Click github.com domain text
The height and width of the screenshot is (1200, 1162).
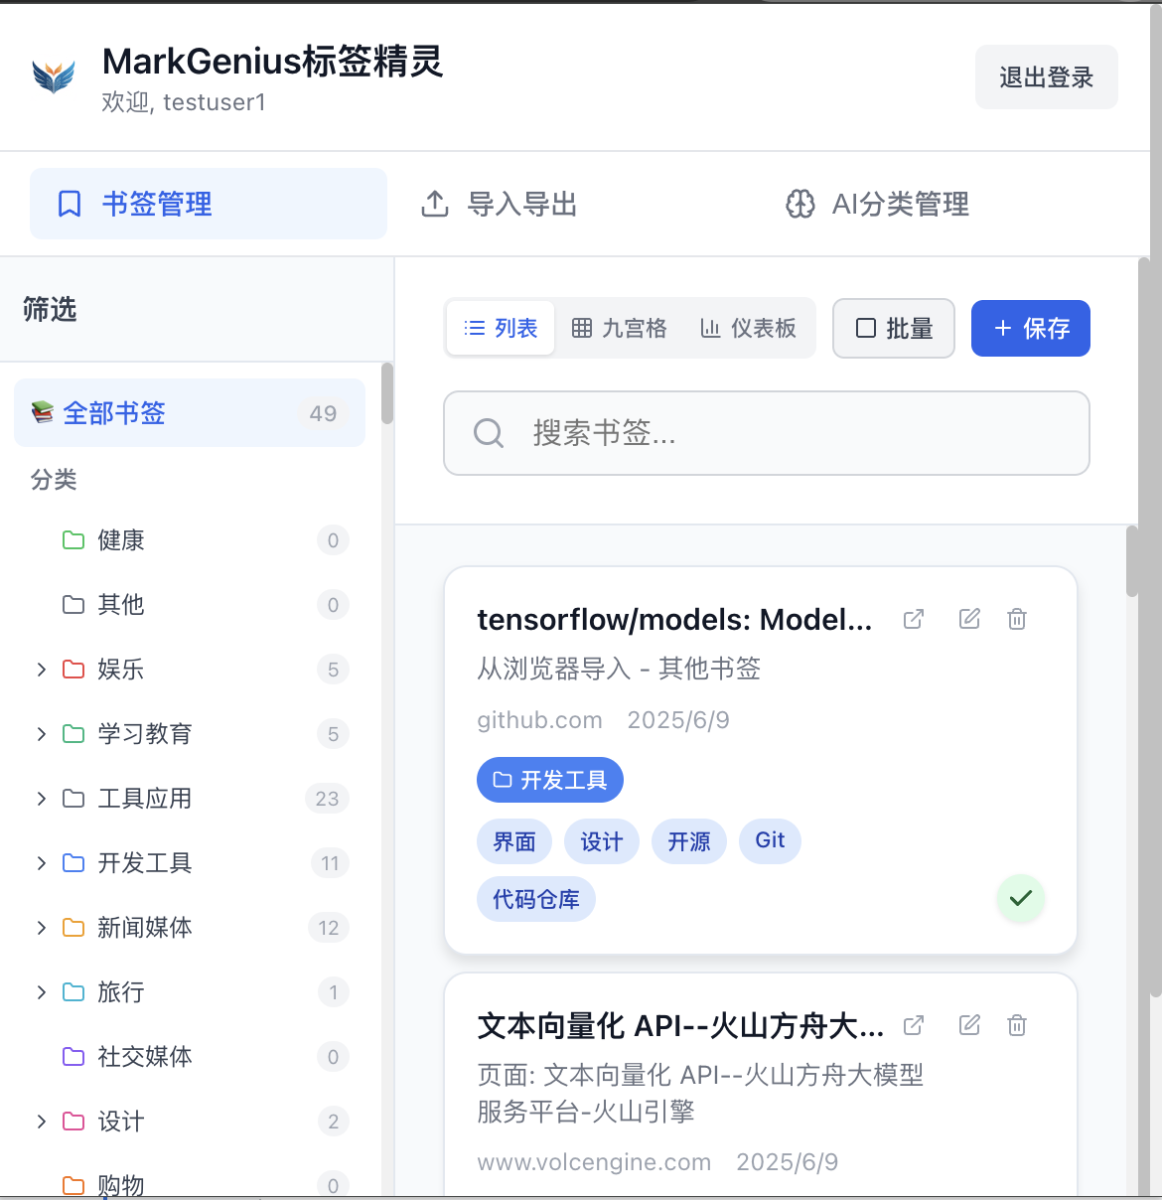coord(539,720)
